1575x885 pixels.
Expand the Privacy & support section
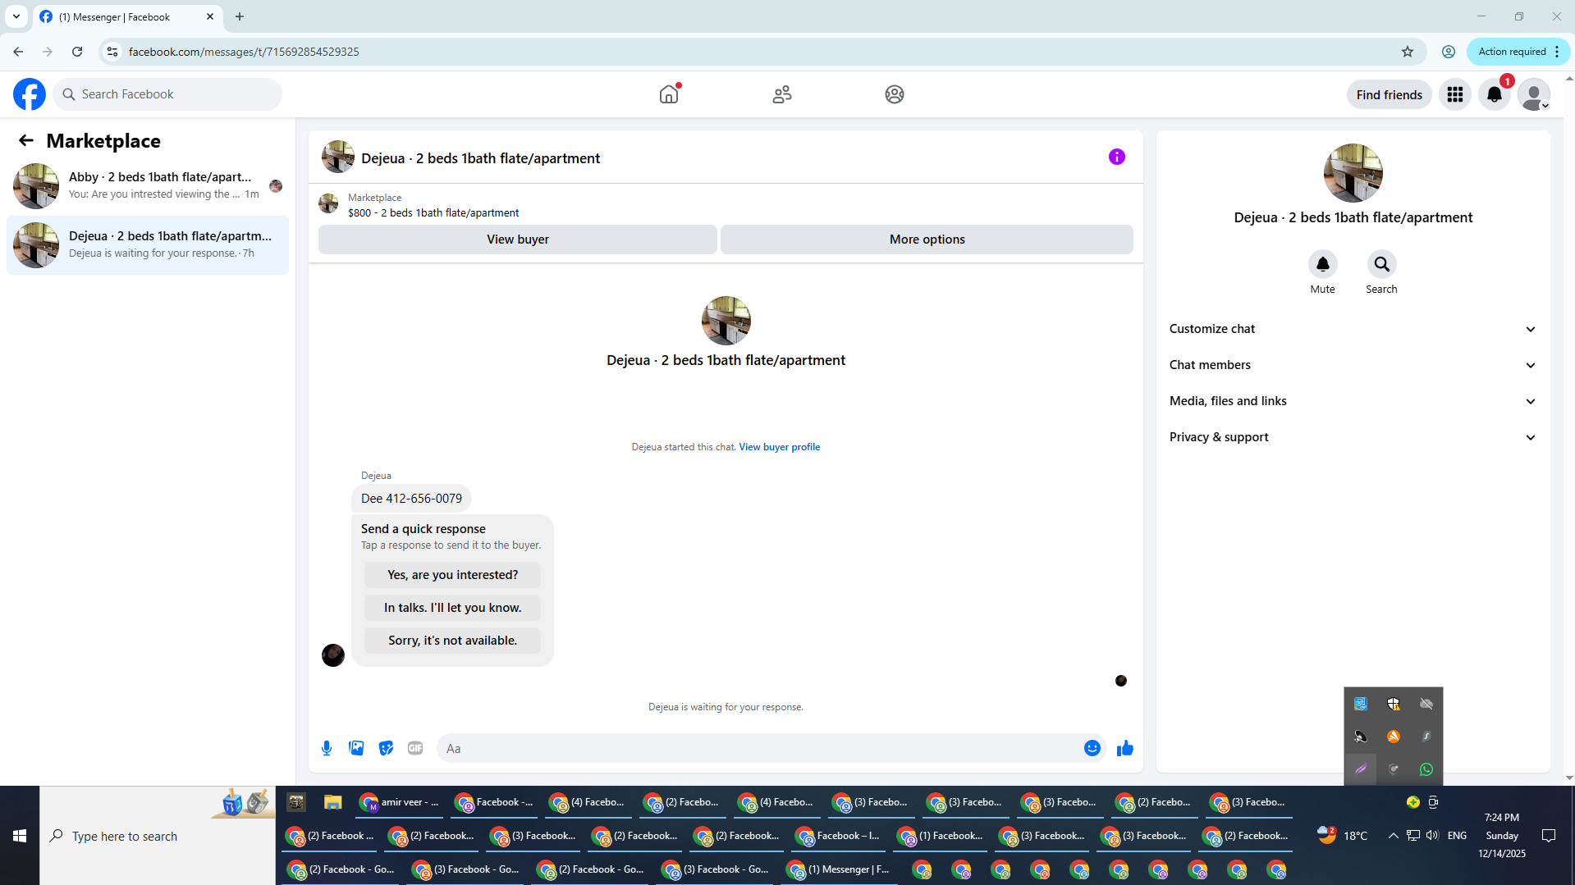tap(1353, 437)
